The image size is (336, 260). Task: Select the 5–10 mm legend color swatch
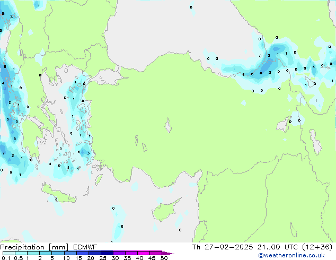pos(58,253)
